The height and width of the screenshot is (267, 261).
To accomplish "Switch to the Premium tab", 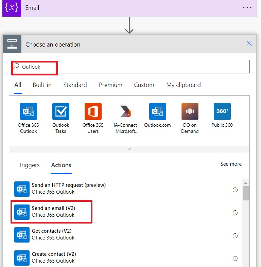I will [110, 85].
